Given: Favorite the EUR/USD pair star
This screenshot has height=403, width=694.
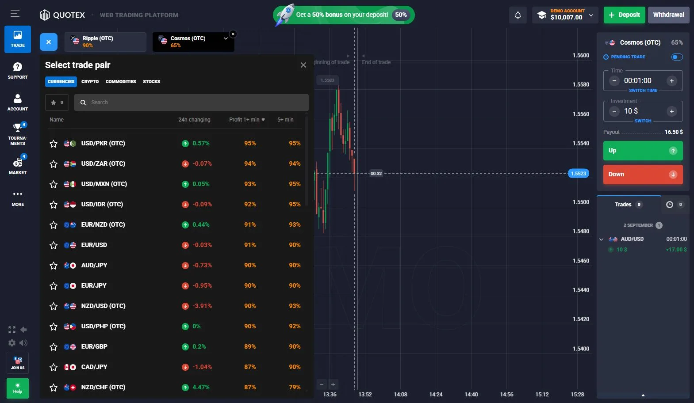Looking at the screenshot, I should 54,245.
